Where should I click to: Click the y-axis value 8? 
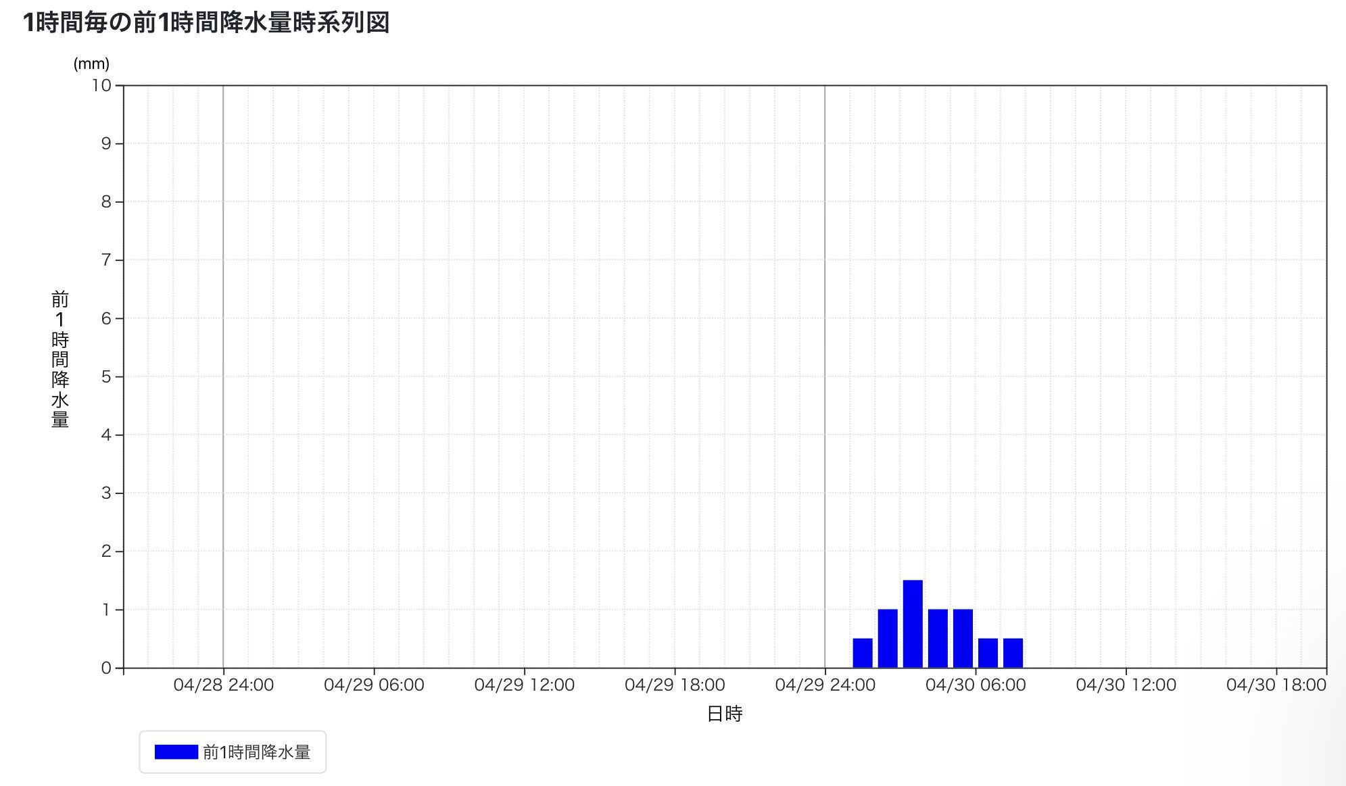pyautogui.click(x=106, y=201)
